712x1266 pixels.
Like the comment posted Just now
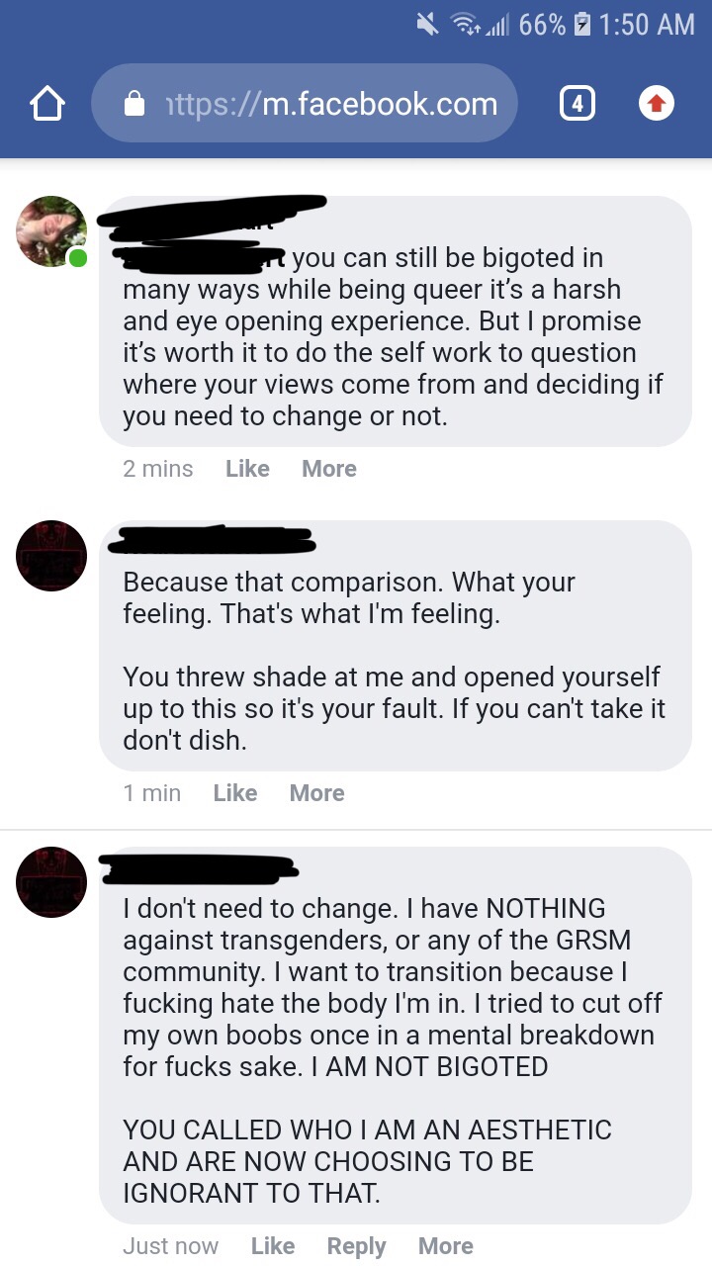coord(273,1246)
